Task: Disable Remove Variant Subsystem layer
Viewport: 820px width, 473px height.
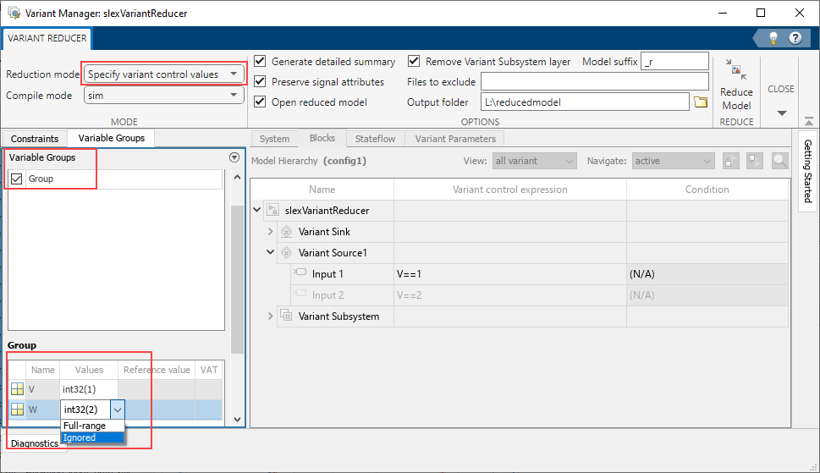Action: 415,62
